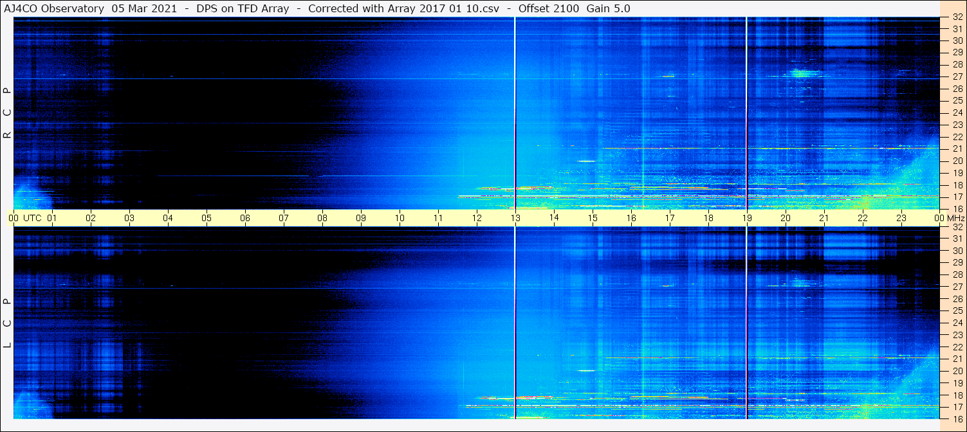Click the '00 UTC' time axis label

[25, 218]
